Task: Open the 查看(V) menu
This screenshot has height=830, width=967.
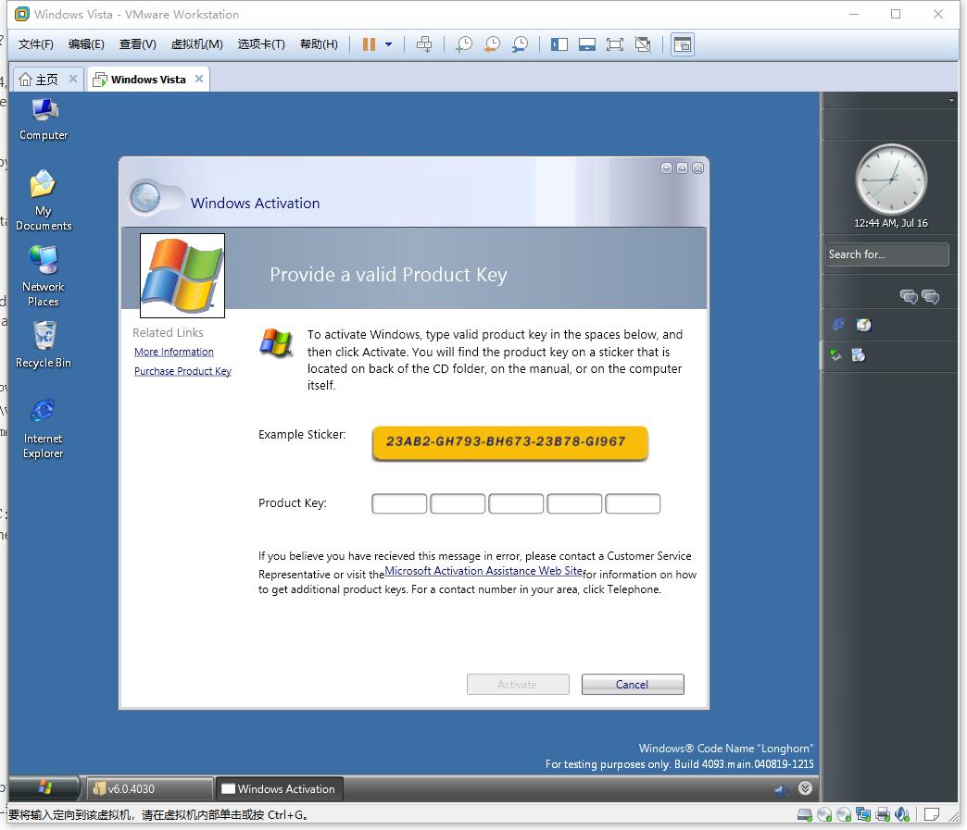Action: pos(137,44)
